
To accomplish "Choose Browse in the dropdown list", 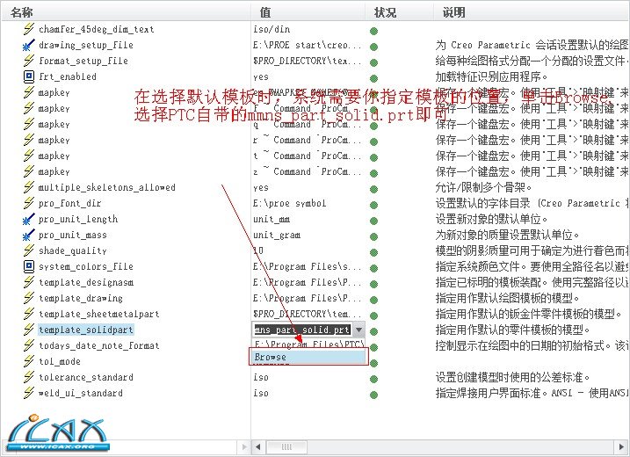I will [308, 357].
